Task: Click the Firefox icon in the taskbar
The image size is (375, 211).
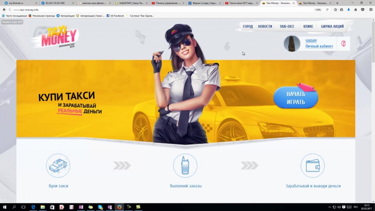Action: pos(120,207)
